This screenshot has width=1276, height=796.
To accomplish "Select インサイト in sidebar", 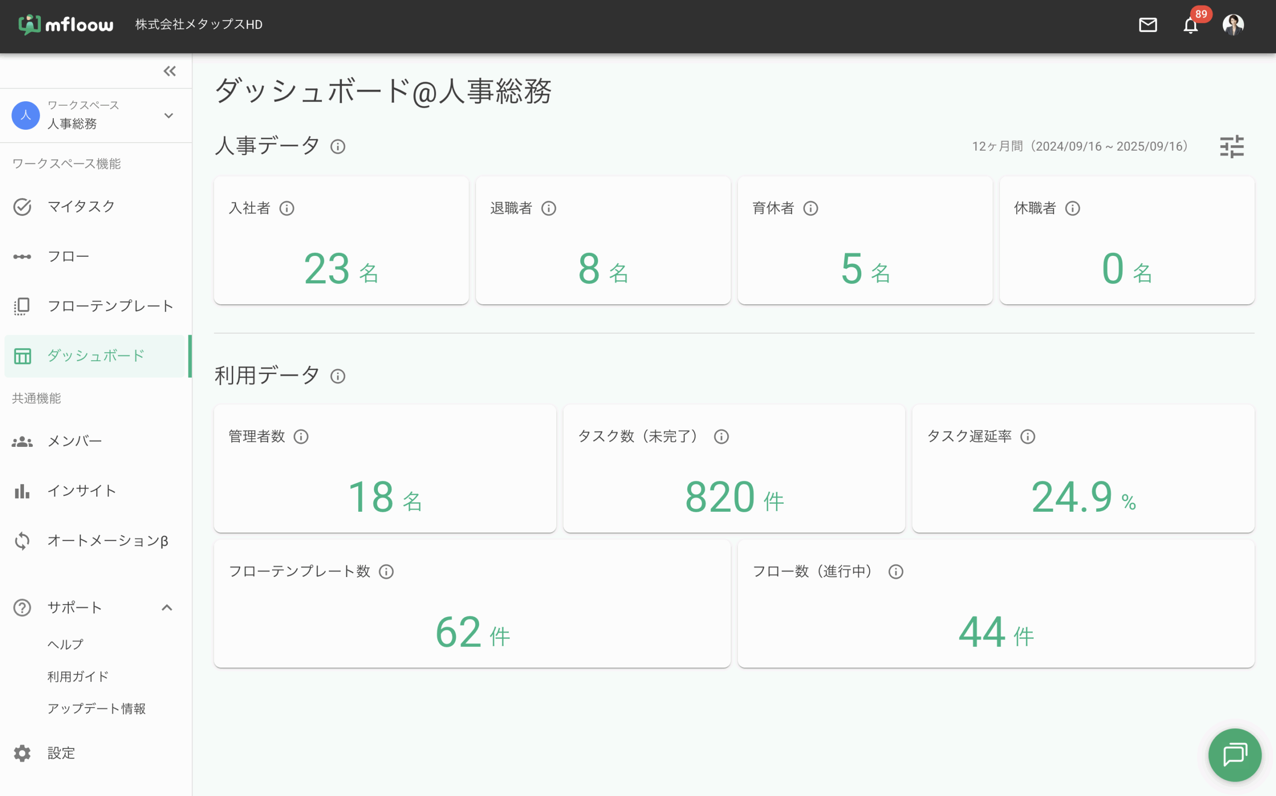I will click(x=82, y=491).
